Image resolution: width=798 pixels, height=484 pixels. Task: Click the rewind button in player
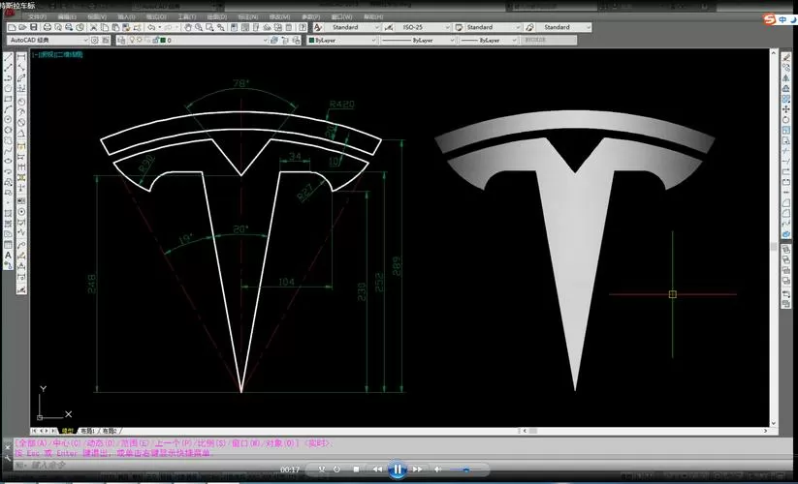(377, 469)
